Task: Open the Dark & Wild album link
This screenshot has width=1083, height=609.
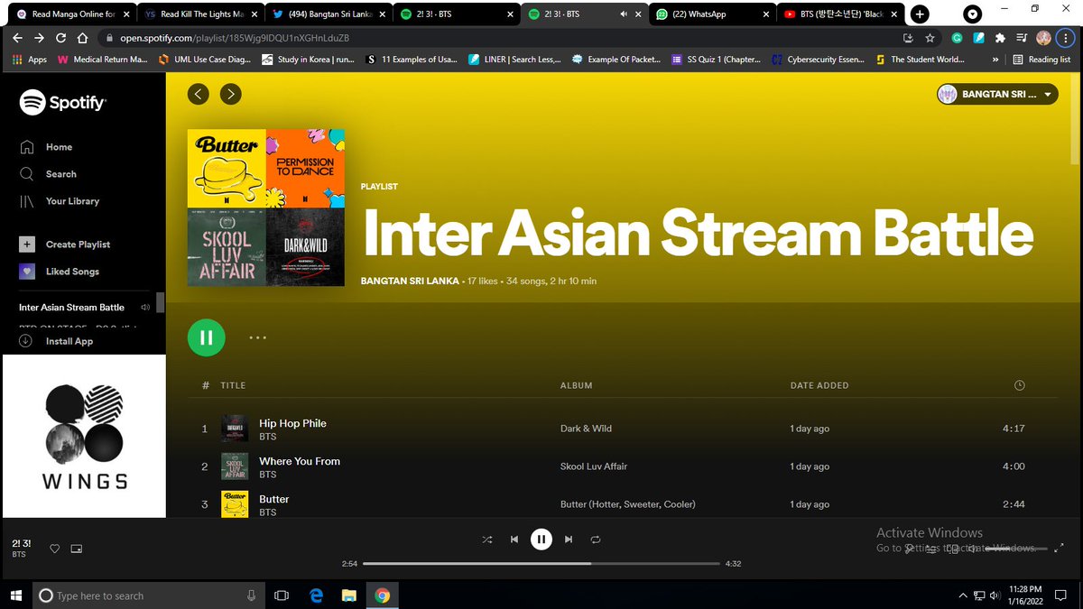Action: [586, 429]
